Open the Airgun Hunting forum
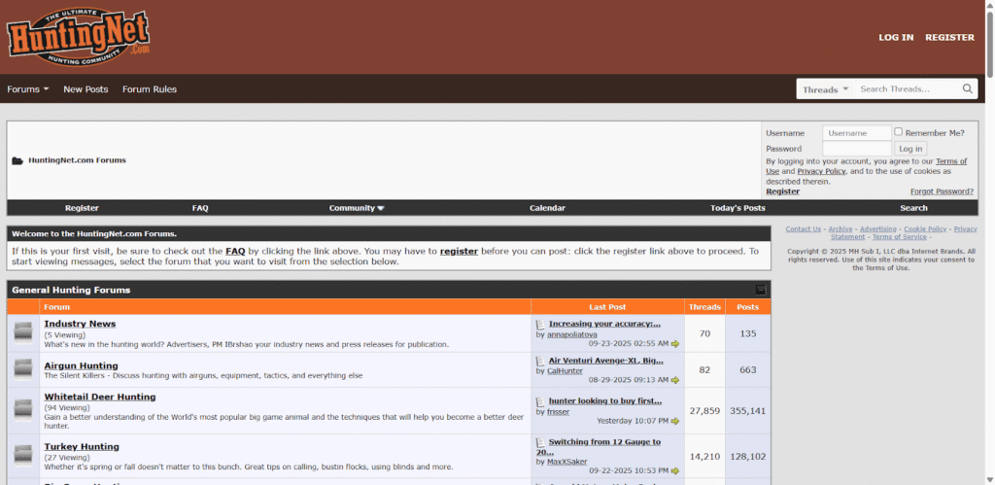995x485 pixels. pyautogui.click(x=81, y=365)
